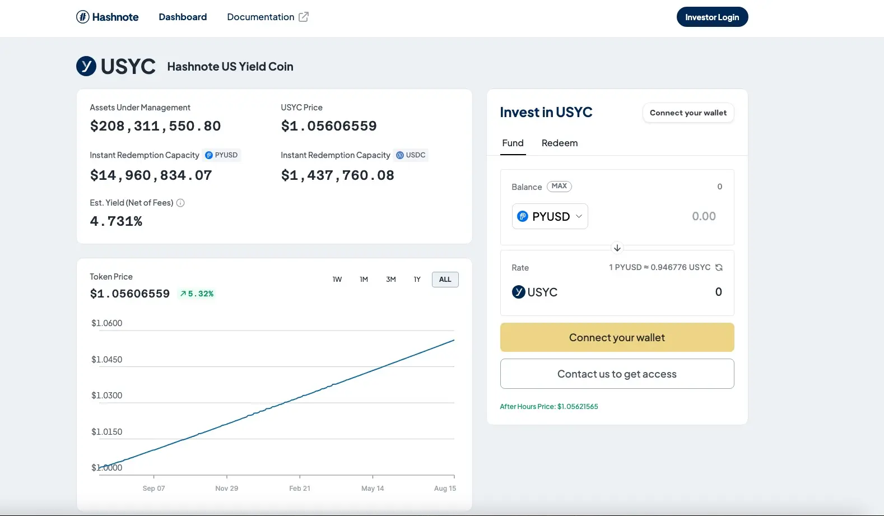This screenshot has height=516, width=884.
Task: Click the USYC coin icon in receive field
Action: tap(519, 292)
